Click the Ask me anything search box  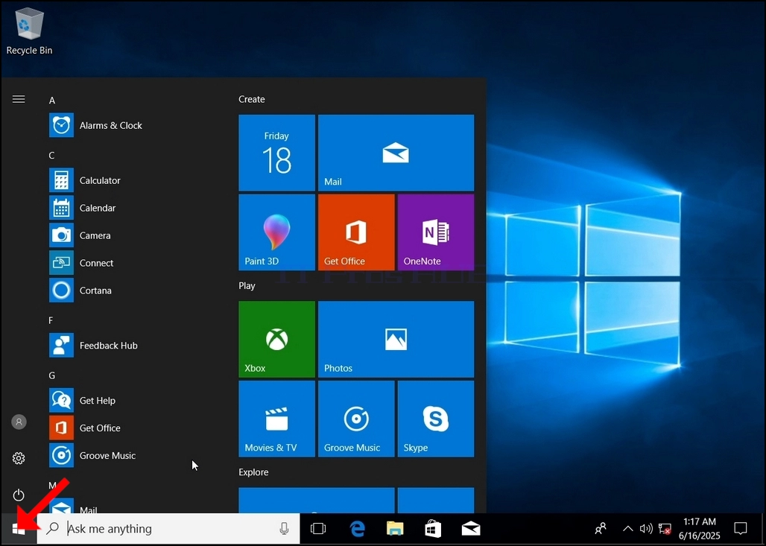[x=168, y=529]
